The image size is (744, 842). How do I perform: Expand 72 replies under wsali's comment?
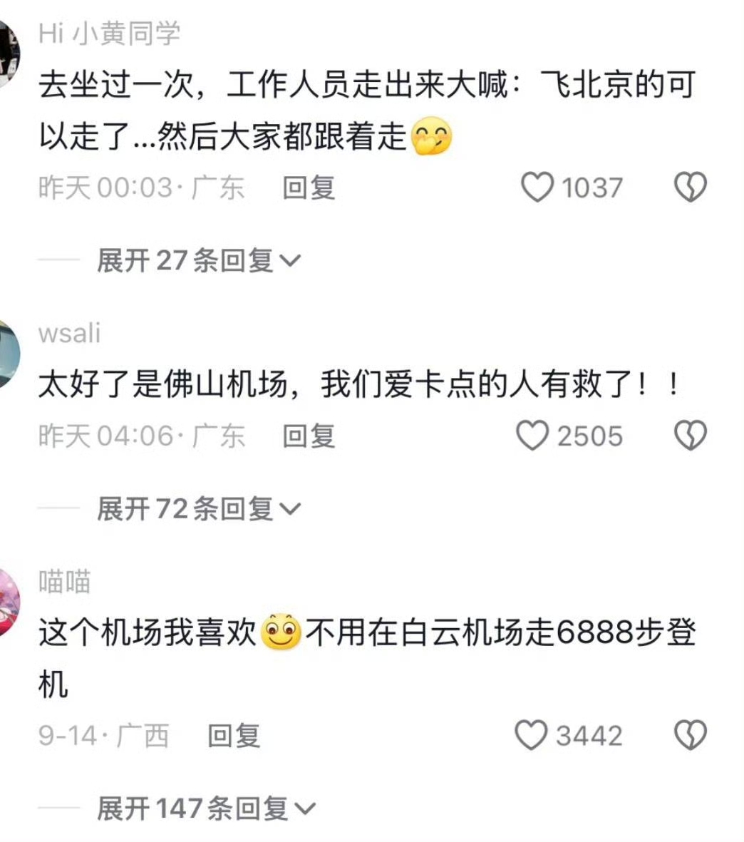[199, 508]
